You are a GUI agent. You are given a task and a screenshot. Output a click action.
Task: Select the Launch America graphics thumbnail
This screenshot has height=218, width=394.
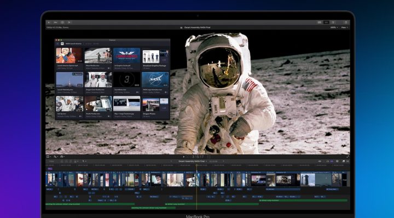[x=126, y=56]
